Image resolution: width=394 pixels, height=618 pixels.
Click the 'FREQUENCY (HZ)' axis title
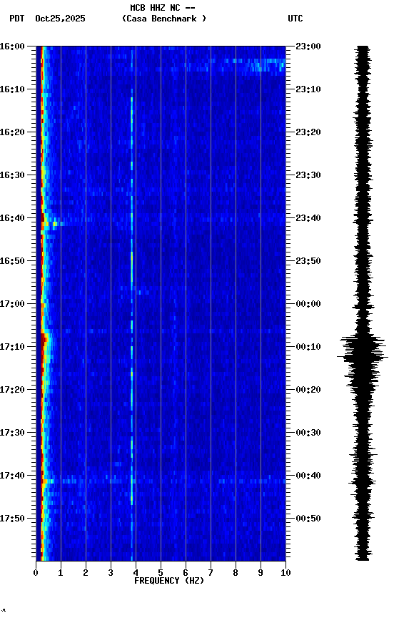(169, 581)
